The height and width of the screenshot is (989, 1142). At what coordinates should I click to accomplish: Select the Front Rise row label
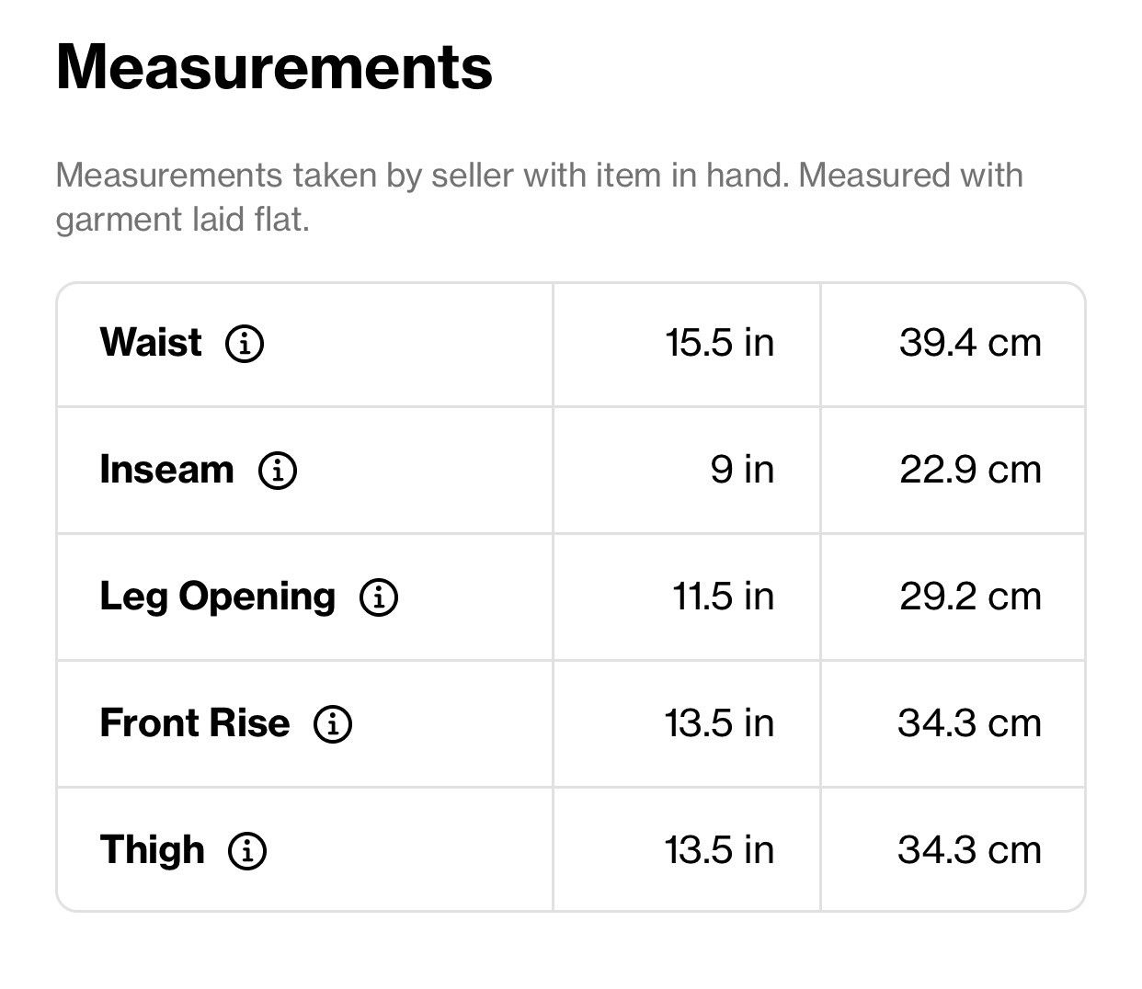(194, 723)
